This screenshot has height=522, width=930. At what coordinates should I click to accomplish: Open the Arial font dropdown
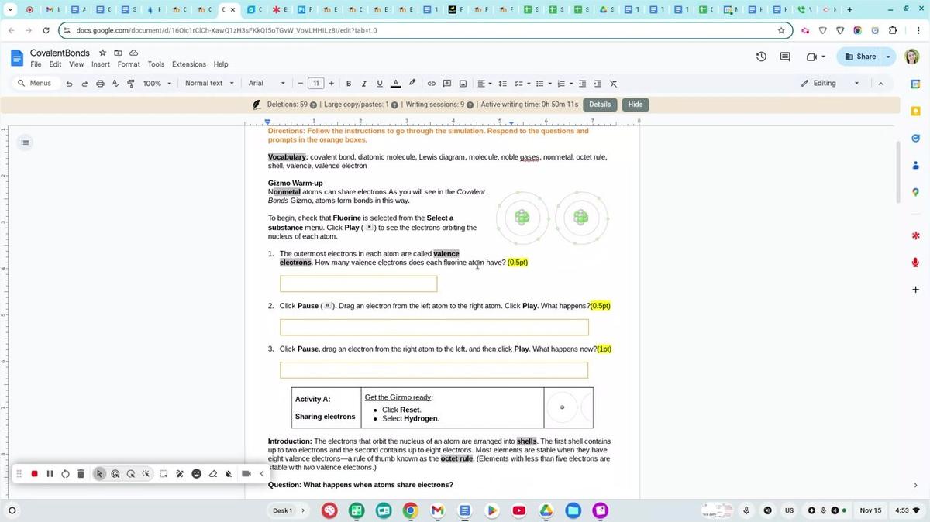(267, 84)
